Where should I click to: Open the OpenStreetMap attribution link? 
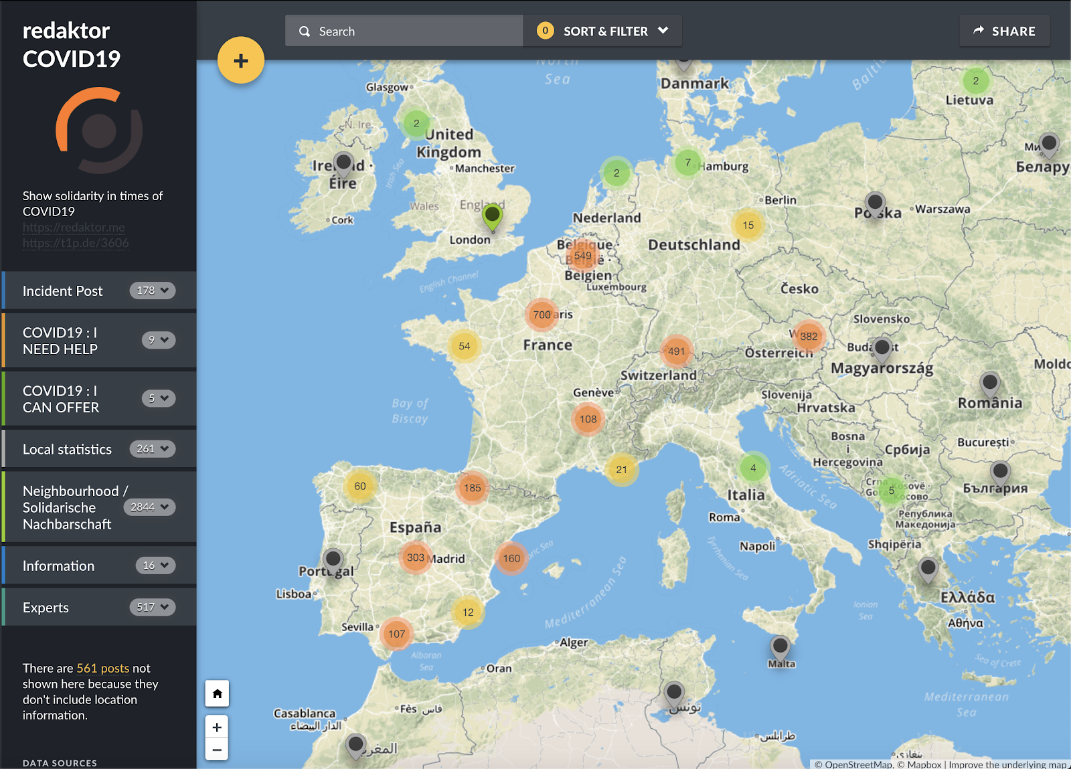tap(853, 764)
